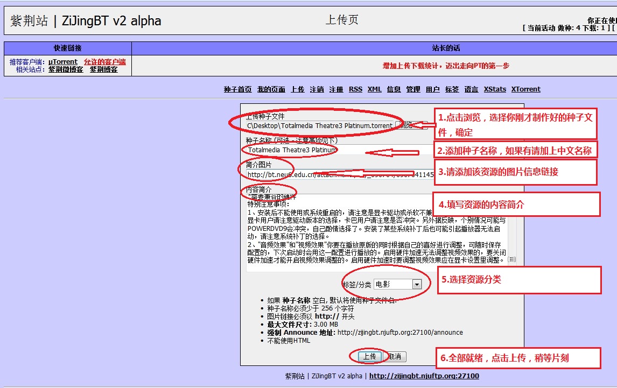
Task: Open the RSS feed link
Action: coord(355,89)
